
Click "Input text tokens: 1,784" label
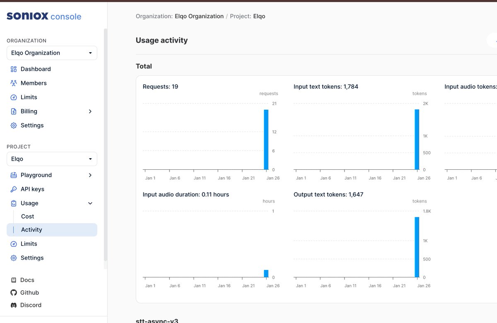pyautogui.click(x=326, y=87)
